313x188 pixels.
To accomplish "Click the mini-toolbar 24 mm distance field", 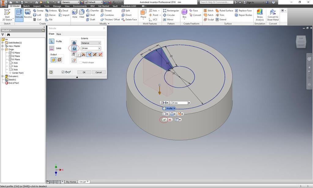I will [179, 103].
